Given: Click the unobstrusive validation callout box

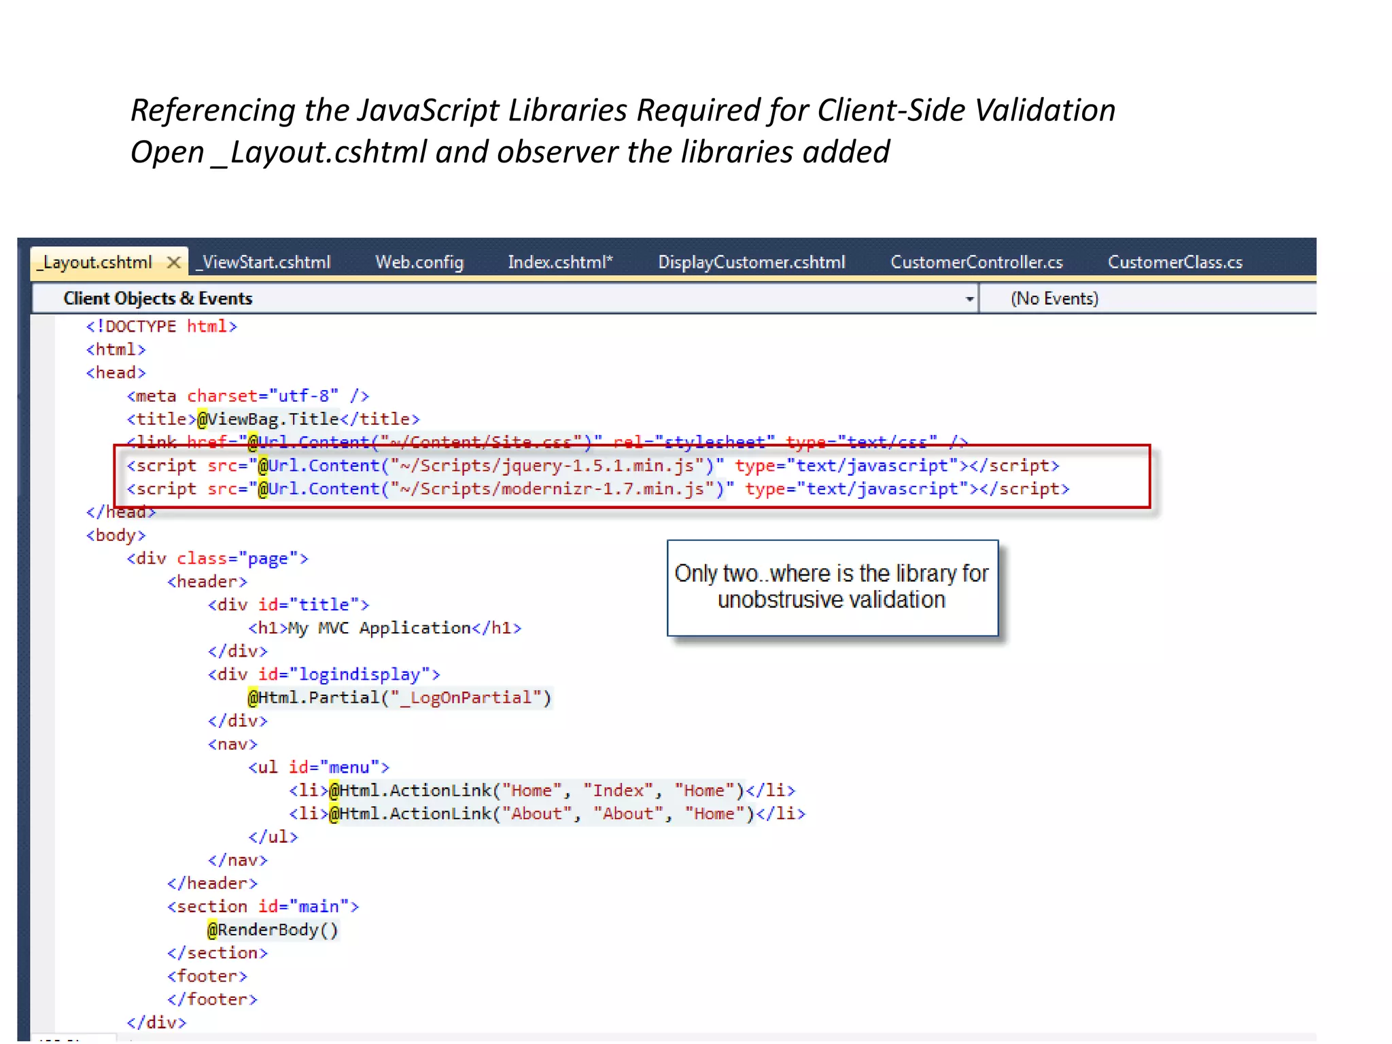Looking at the screenshot, I should pos(832,588).
